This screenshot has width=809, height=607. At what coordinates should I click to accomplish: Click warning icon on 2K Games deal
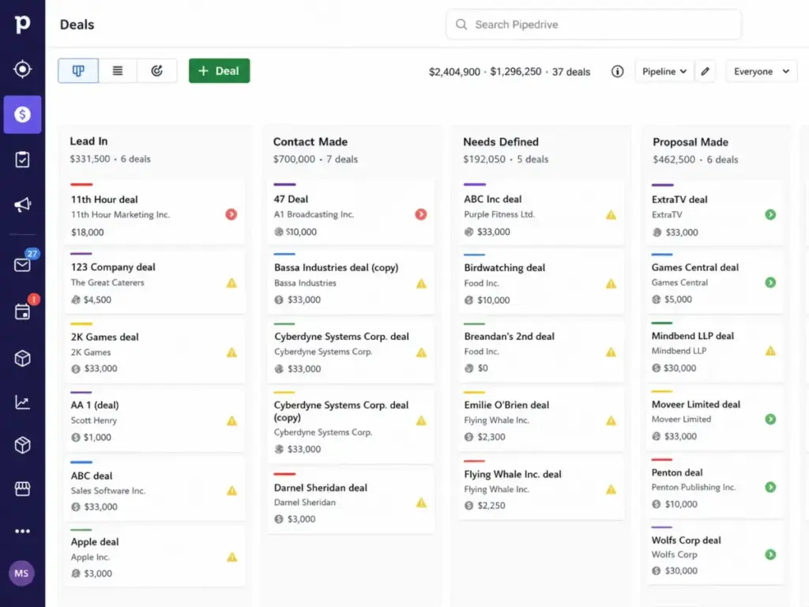coord(231,353)
